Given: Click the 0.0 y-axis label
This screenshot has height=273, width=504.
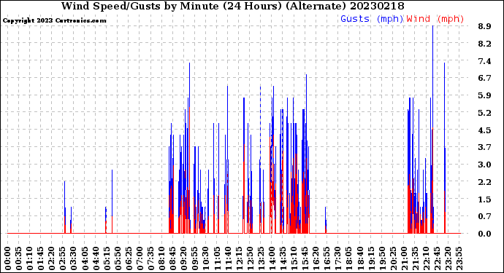Looking at the screenshot, I should click(484, 234).
